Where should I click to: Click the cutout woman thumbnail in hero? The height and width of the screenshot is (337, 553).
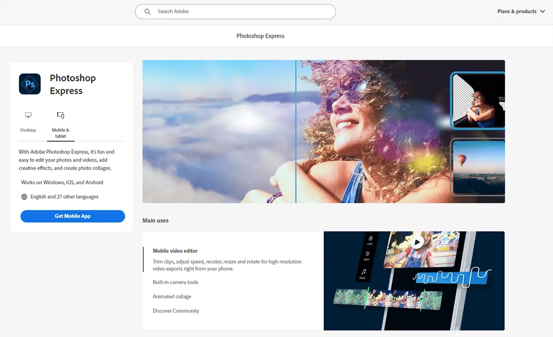pos(478,100)
